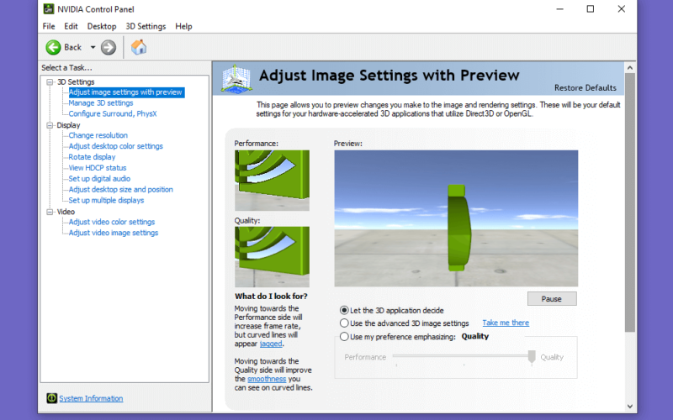Image resolution: width=673 pixels, height=420 pixels.
Task: Follow the Take me there link
Action: pyautogui.click(x=506, y=323)
